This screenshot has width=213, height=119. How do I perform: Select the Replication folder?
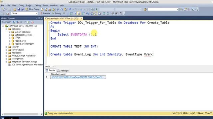point(16,53)
